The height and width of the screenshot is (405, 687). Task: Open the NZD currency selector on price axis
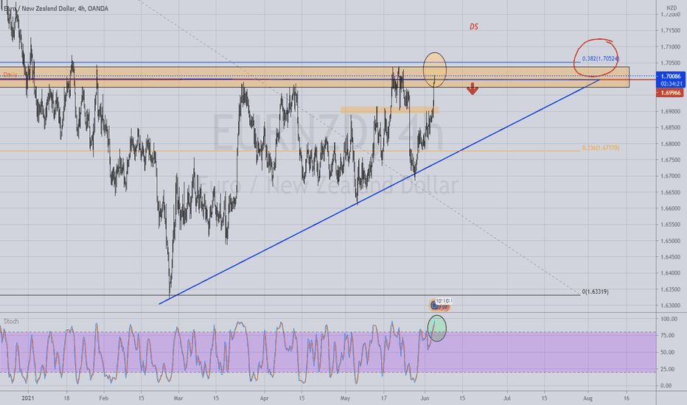(x=672, y=8)
